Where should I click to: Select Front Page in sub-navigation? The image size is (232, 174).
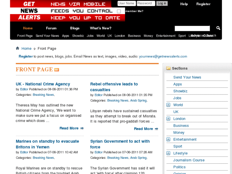click(25, 36)
